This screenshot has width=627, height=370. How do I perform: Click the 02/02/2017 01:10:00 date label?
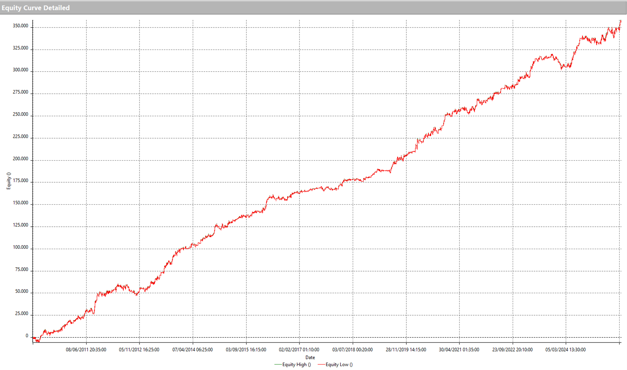[x=299, y=350]
